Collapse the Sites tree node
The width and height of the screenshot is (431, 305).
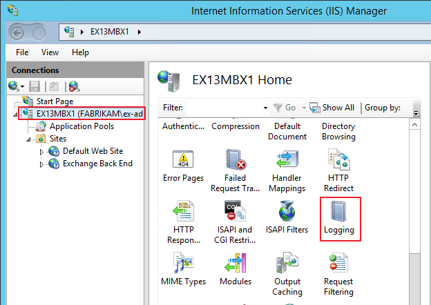tap(28, 140)
